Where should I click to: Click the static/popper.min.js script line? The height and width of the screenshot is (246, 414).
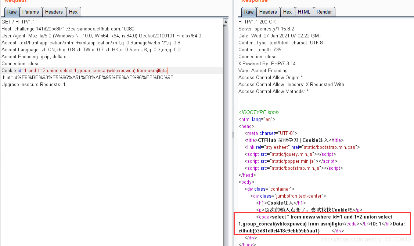291,161
